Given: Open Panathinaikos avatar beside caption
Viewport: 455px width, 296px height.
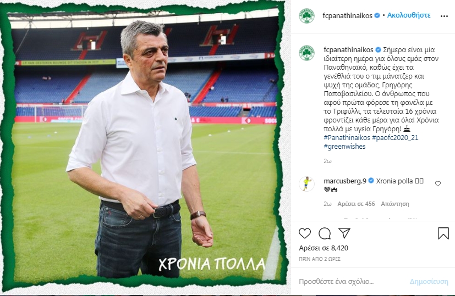Looking at the screenshot, I should coord(306,53).
